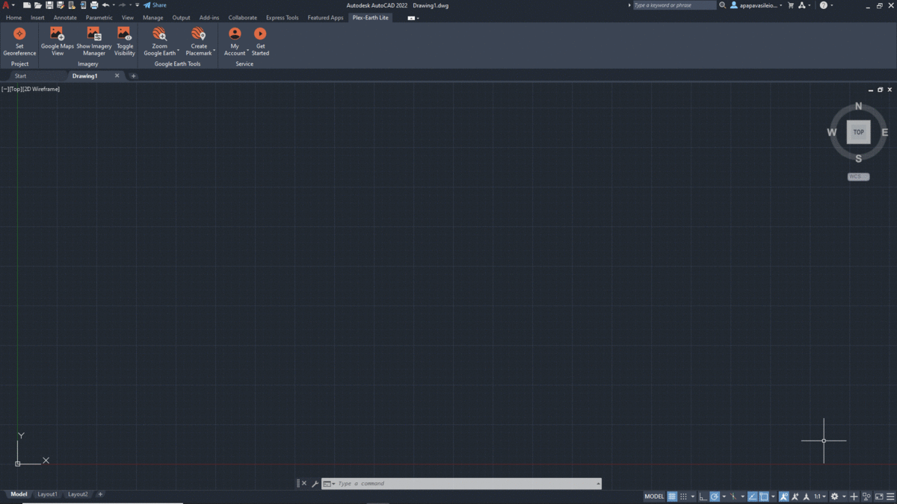Open the Home ribbon tab
Viewport: 897px width, 504px height.
coord(13,17)
